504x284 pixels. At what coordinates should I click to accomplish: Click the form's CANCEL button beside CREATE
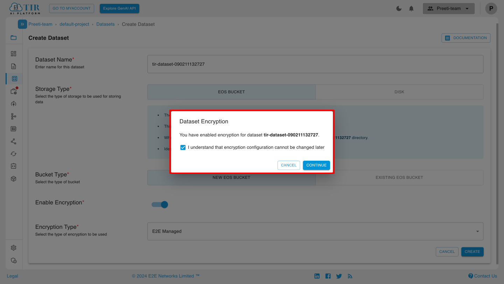pyautogui.click(x=447, y=252)
